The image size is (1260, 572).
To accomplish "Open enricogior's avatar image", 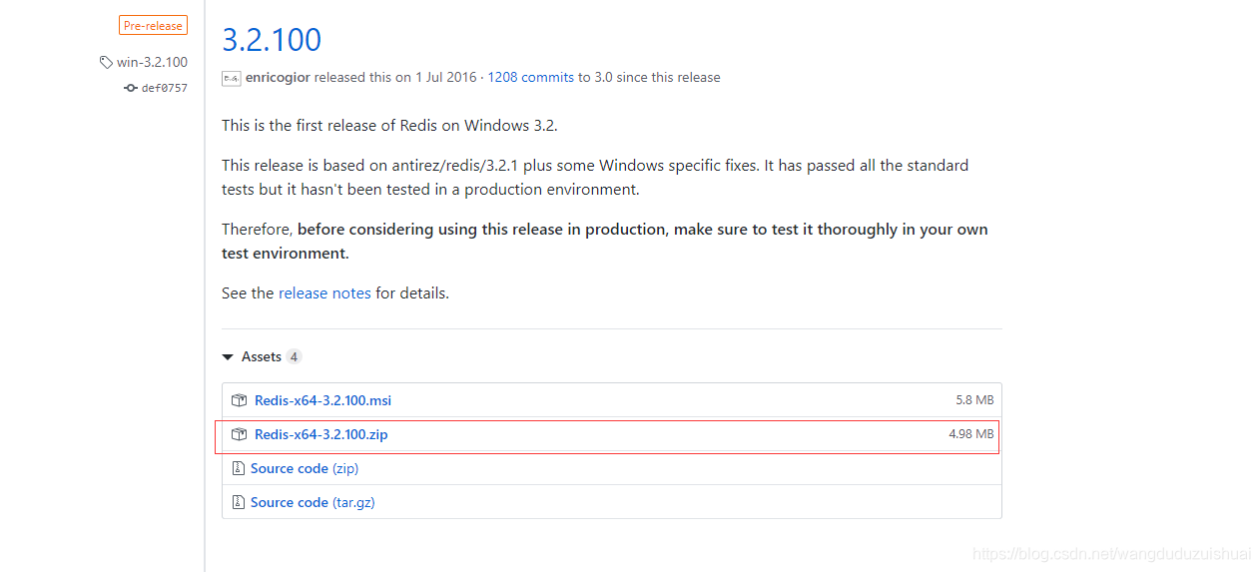I will coord(231,78).
